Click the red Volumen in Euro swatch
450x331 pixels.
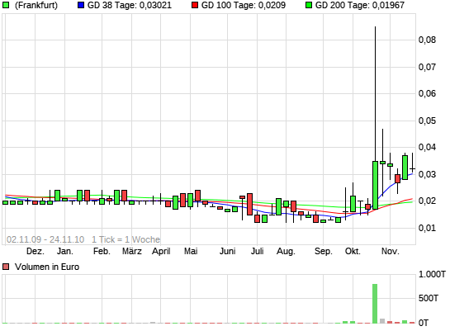(x=6, y=267)
